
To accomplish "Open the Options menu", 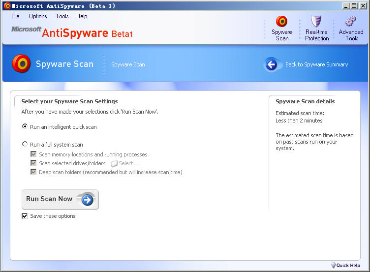I will [x=38, y=16].
